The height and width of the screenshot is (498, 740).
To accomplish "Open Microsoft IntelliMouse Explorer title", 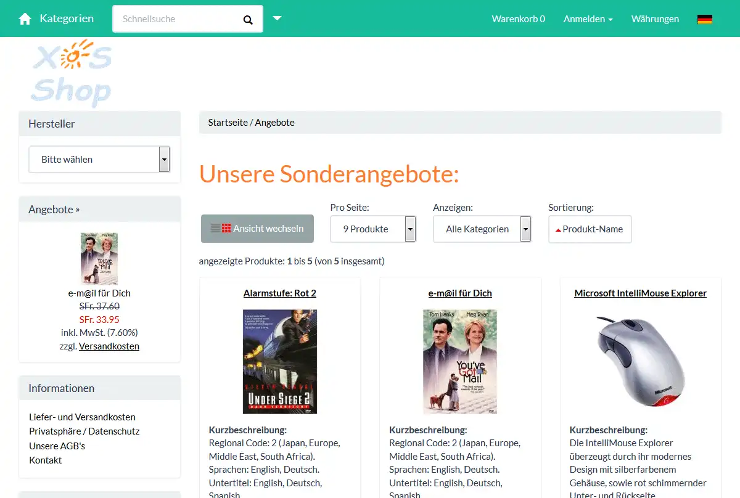I will (x=641, y=293).
